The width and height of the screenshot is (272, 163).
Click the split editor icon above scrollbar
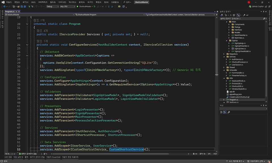(x=217, y=15)
